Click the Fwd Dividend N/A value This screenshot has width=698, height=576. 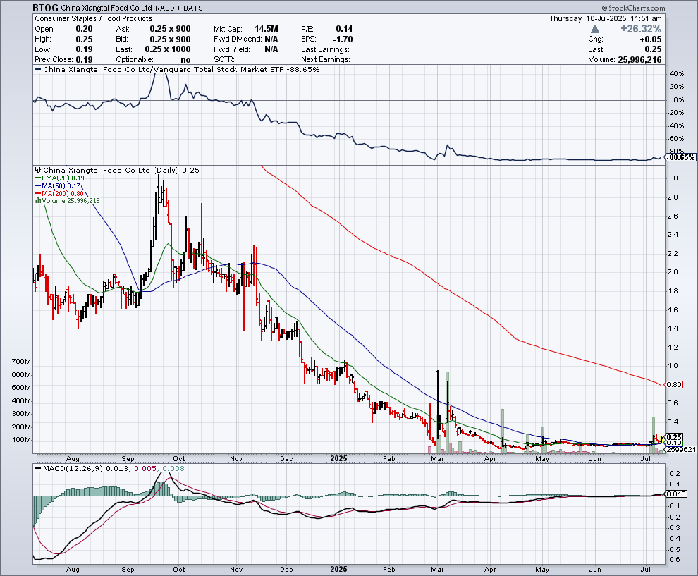[x=271, y=39]
